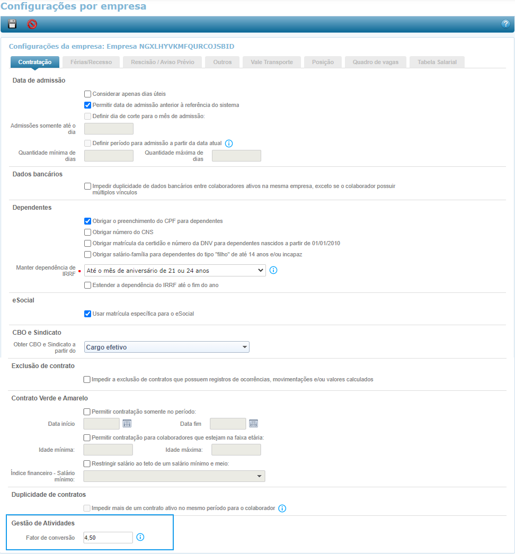The image size is (515, 554).
Task: Uncheck Usar matrícula específica para o eSocial
Action: pos(88,314)
